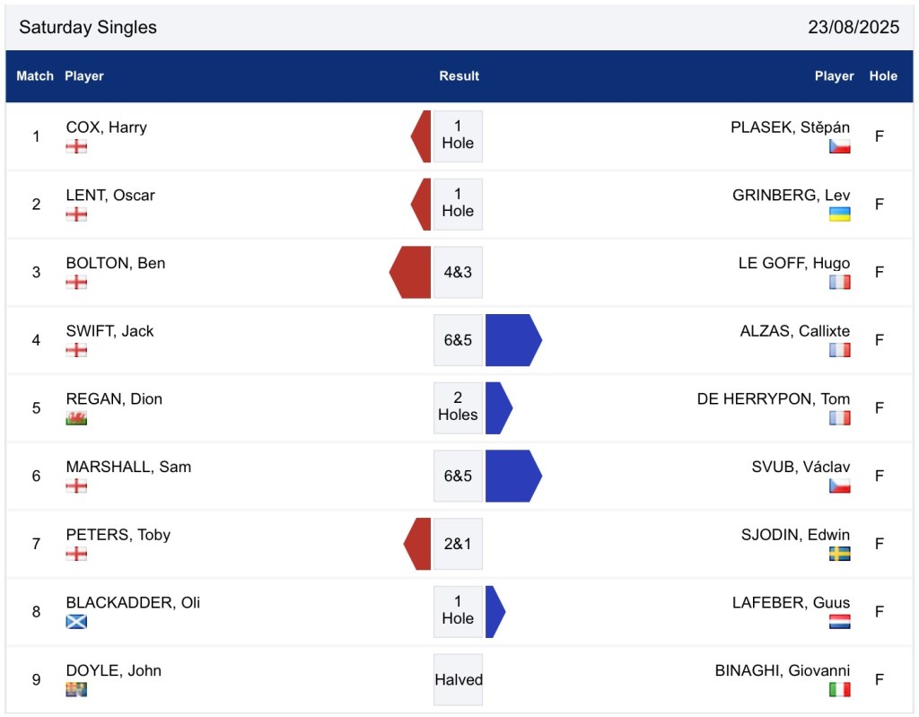Click the France flag under LE GOFF, Hugo
The width and height of the screenshot is (919, 717).
coord(839,282)
